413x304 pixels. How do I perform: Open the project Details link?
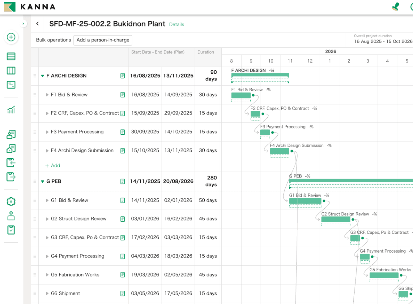click(x=177, y=24)
